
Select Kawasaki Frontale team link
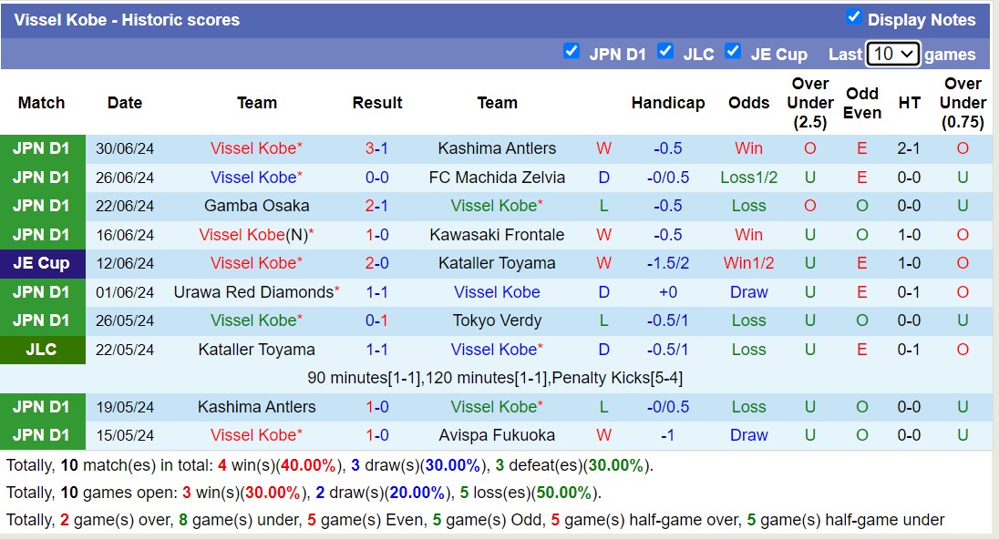tap(497, 235)
